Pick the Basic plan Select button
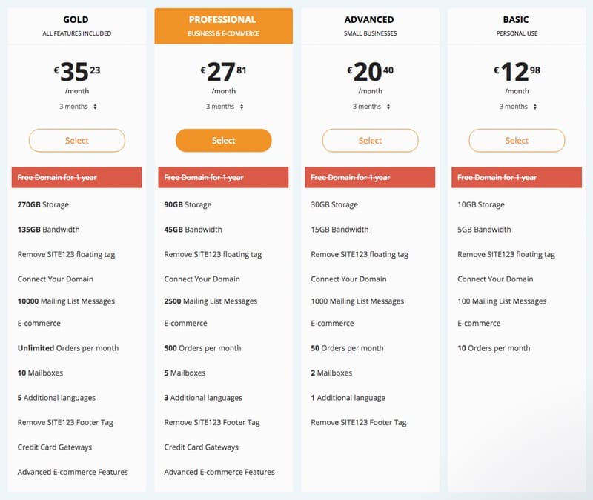Image resolution: width=593 pixels, height=500 pixels. pyautogui.click(x=517, y=140)
